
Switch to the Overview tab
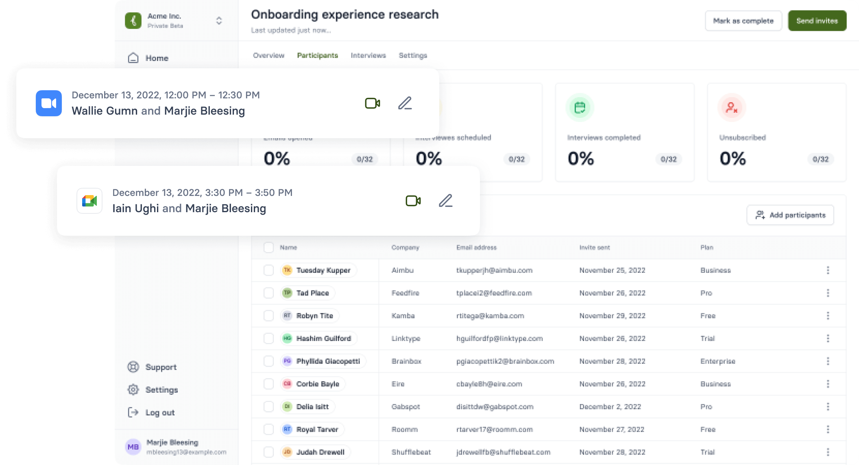268,55
